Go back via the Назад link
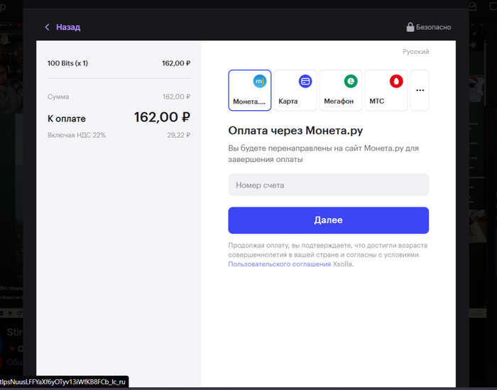 [x=68, y=27]
